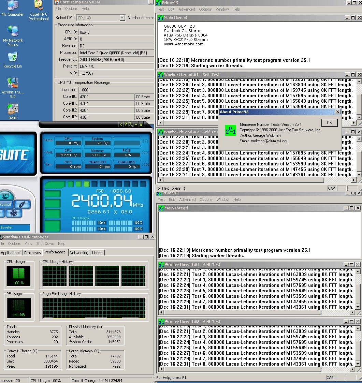Open Test menu in upper Prime95 window
Image resolution: width=362 pixels, height=383 pixels.
(161, 9)
